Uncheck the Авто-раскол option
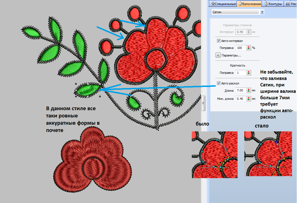 coord(219,83)
